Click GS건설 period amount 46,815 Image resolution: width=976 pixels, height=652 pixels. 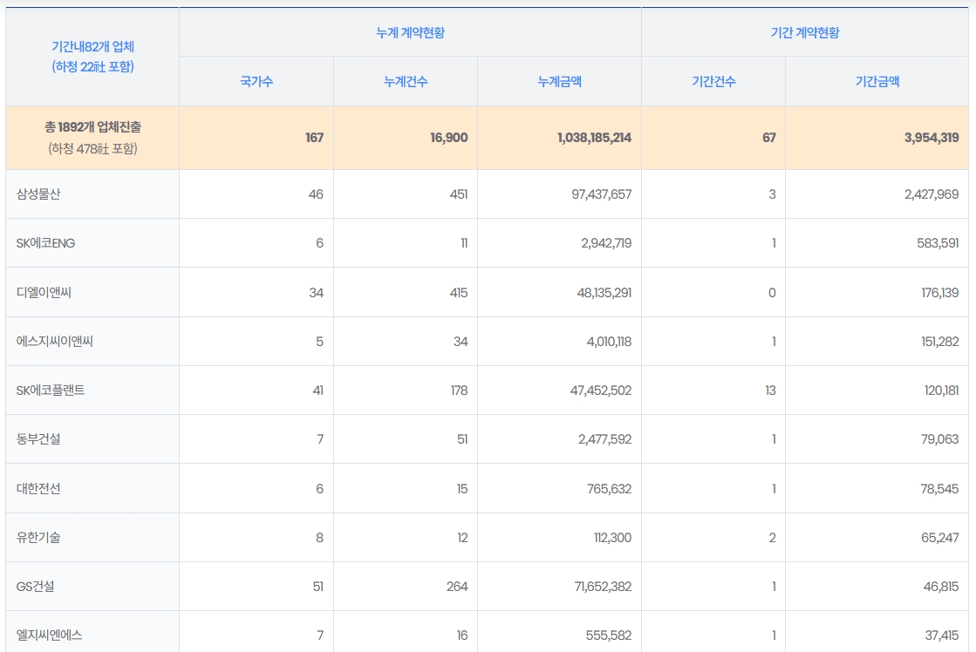942,586
